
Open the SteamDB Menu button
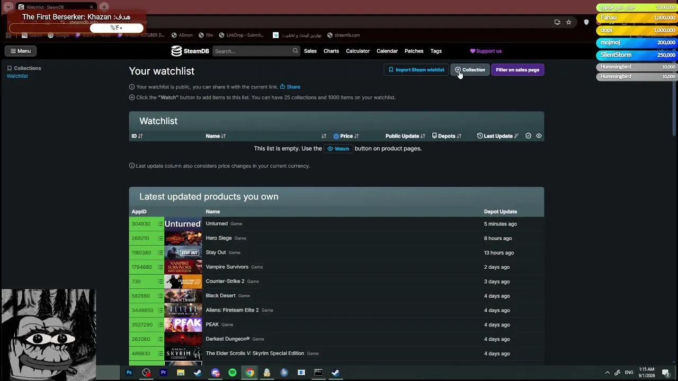click(21, 51)
